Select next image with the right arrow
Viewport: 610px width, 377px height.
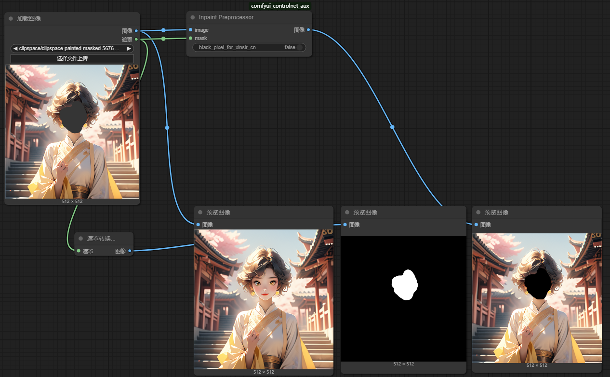129,49
